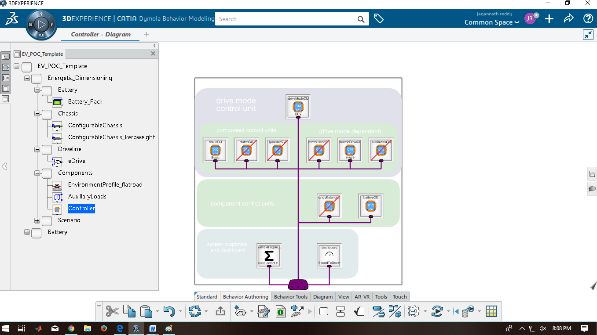This screenshot has height=335, width=597.
Task: Click the purple control bus connector
Action: tap(298, 285)
